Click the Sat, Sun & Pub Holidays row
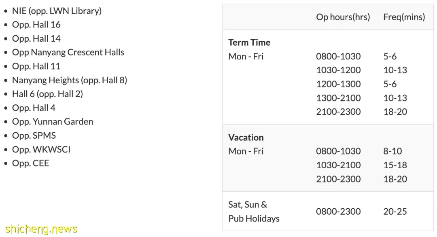The width and height of the screenshot is (437, 237). pos(328,212)
